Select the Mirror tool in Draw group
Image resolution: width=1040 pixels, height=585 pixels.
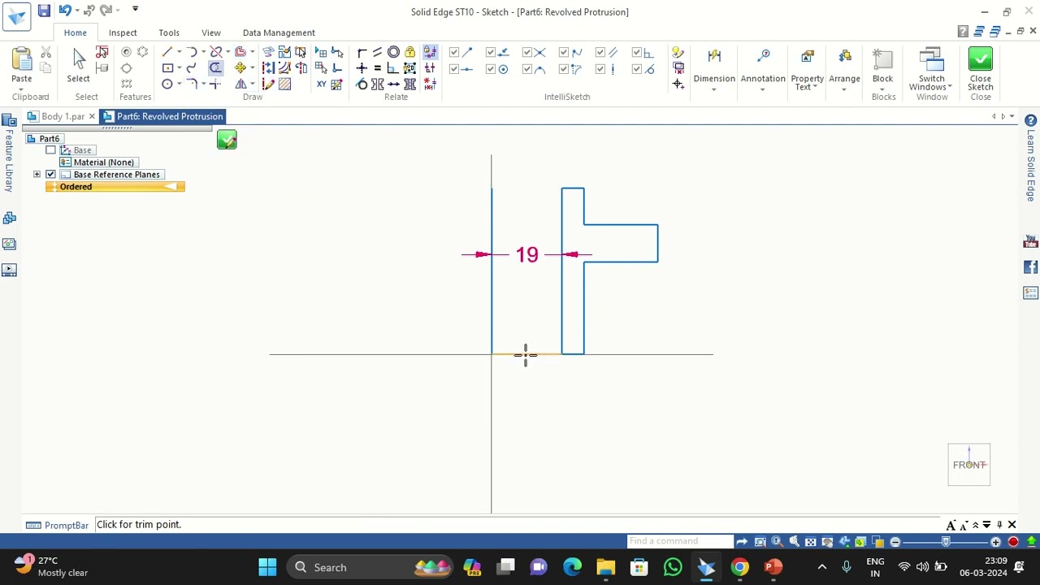pyautogui.click(x=240, y=84)
